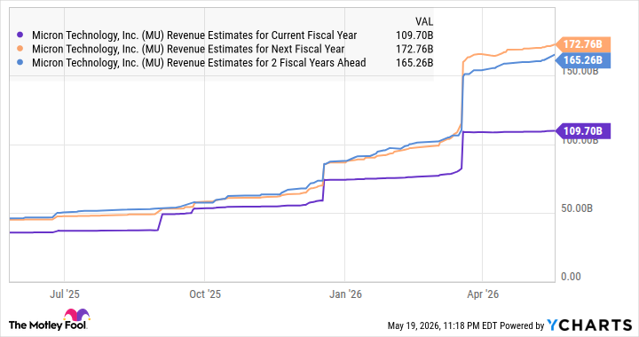Click the purple 109.70B end-of-line value flag
The image size is (639, 337).
pos(583,131)
